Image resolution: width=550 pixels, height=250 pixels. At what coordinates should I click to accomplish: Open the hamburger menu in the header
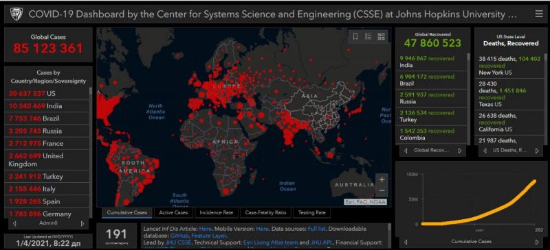[x=539, y=14]
